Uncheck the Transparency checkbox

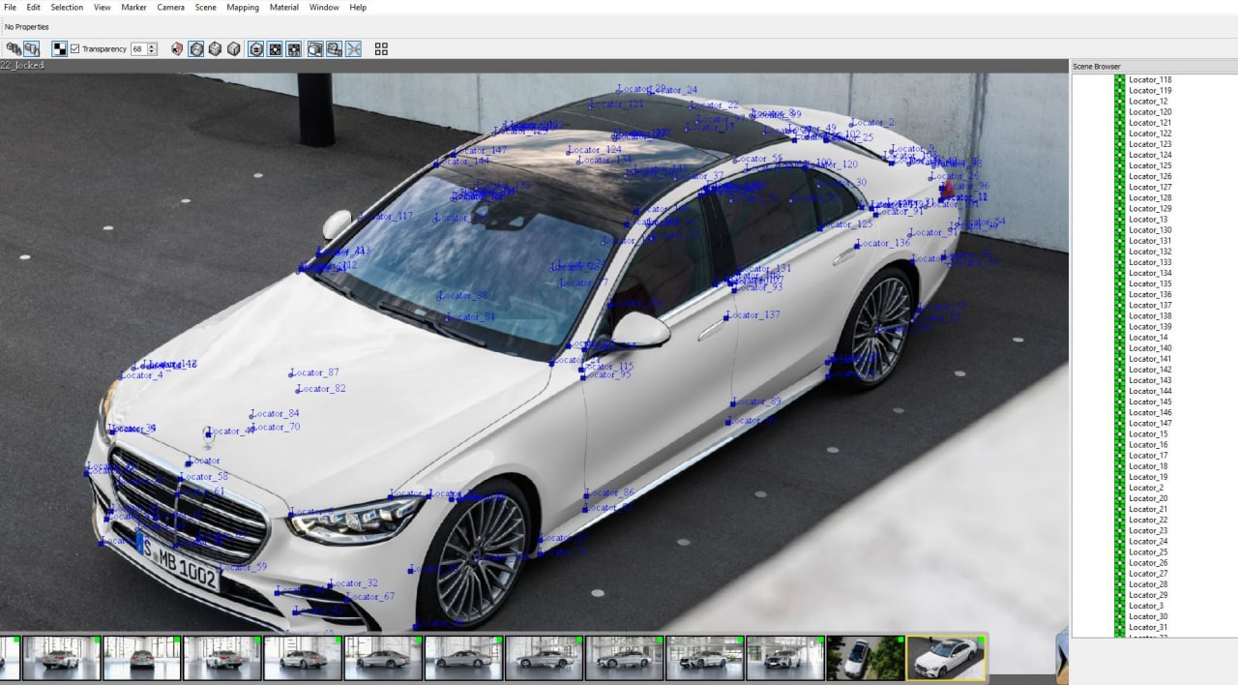pyautogui.click(x=74, y=48)
